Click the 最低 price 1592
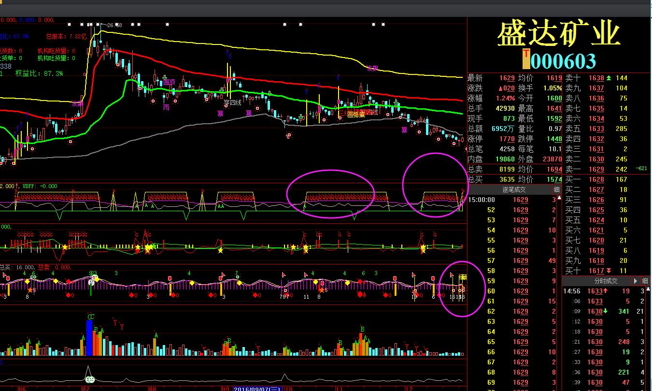Screen dimensions: 652x391 554,118
